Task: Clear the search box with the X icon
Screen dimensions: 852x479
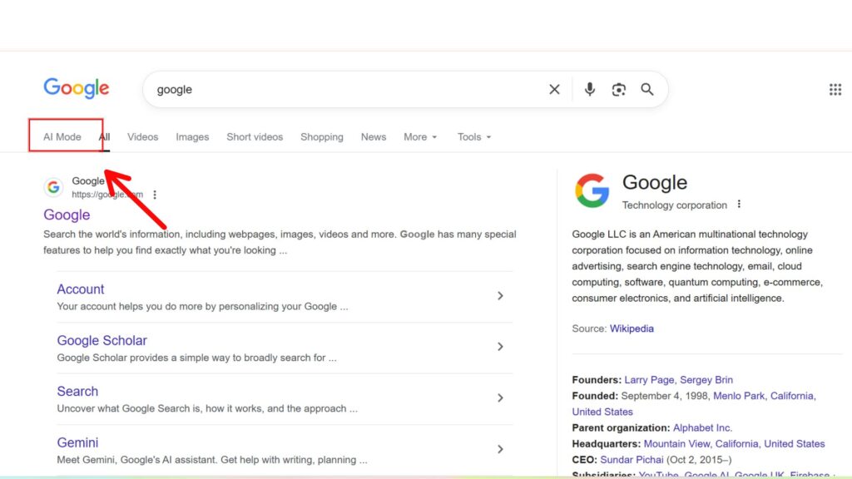Action: coord(554,90)
